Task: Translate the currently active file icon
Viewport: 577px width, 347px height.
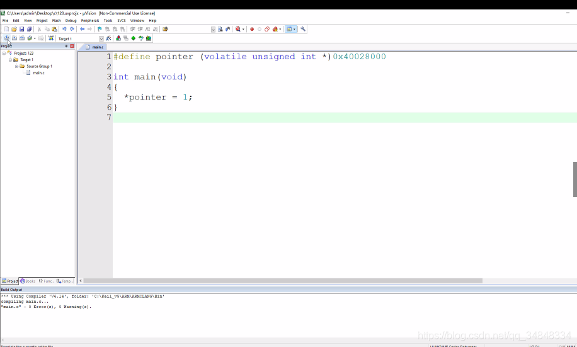Action: coord(7,38)
